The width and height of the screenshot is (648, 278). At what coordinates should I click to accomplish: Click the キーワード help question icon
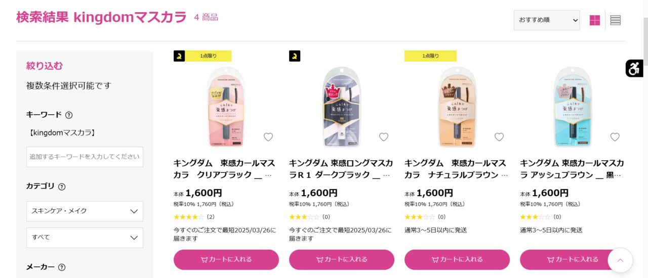pyautogui.click(x=69, y=115)
